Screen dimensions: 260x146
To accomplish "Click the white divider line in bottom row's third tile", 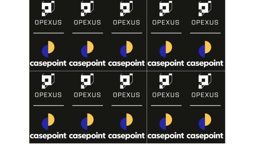I will [x=127, y=105].
